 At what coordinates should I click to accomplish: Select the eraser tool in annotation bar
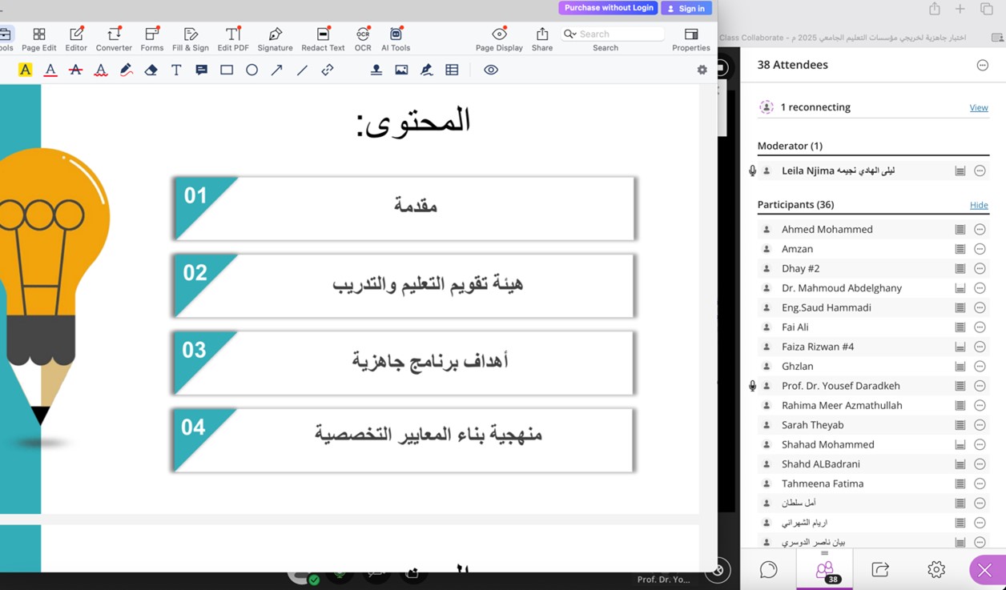[x=151, y=70]
